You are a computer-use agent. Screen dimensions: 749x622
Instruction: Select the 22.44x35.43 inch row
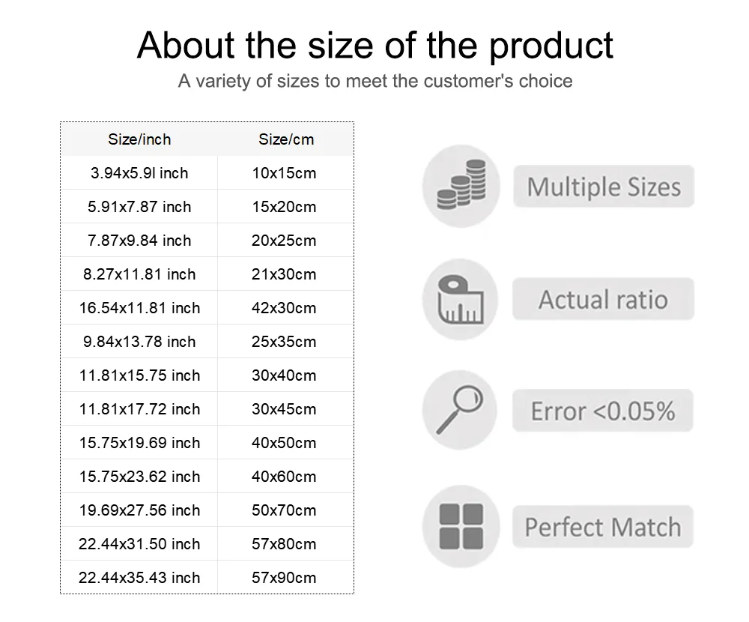(x=207, y=578)
